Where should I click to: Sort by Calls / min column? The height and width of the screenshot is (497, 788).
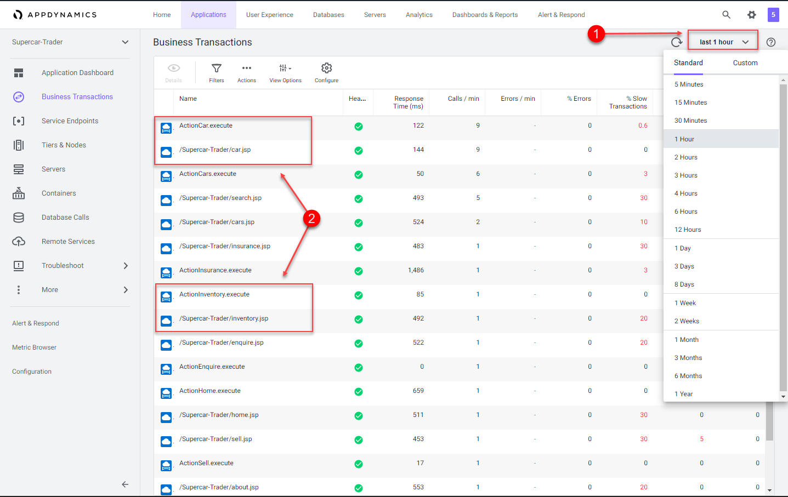click(463, 99)
